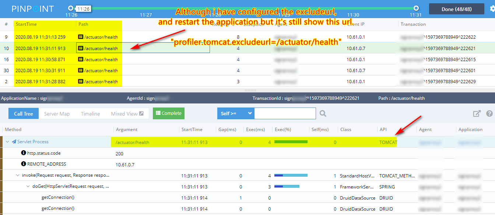Click transaction id ending ^222622

tap(438, 37)
